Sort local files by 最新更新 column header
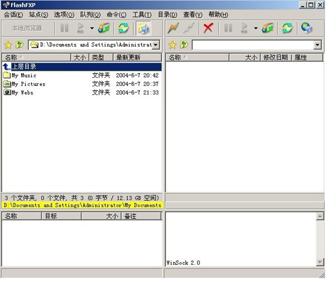This screenshot has width=329, height=281. (137, 57)
